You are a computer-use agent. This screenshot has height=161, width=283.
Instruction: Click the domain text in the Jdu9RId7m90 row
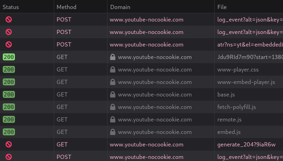point(155,57)
